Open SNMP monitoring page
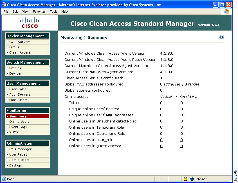This screenshot has height=183, width=238. click(27, 132)
